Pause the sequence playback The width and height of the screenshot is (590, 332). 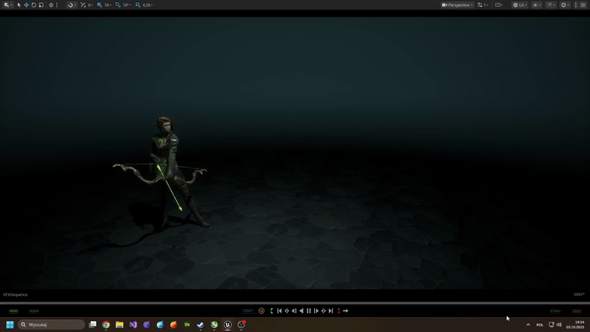308,311
